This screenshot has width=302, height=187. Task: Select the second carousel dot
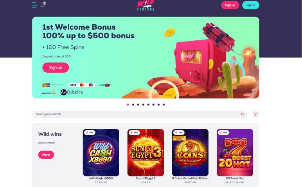pyautogui.click(x=133, y=104)
